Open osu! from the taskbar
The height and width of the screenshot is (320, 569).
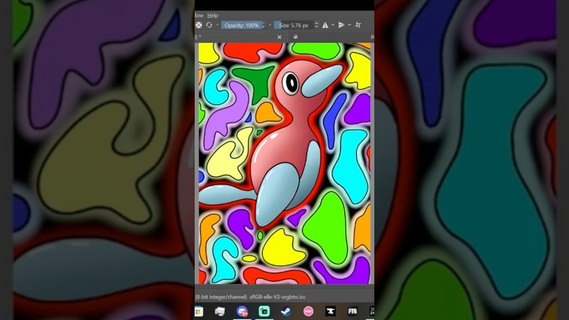pyautogui.click(x=308, y=312)
